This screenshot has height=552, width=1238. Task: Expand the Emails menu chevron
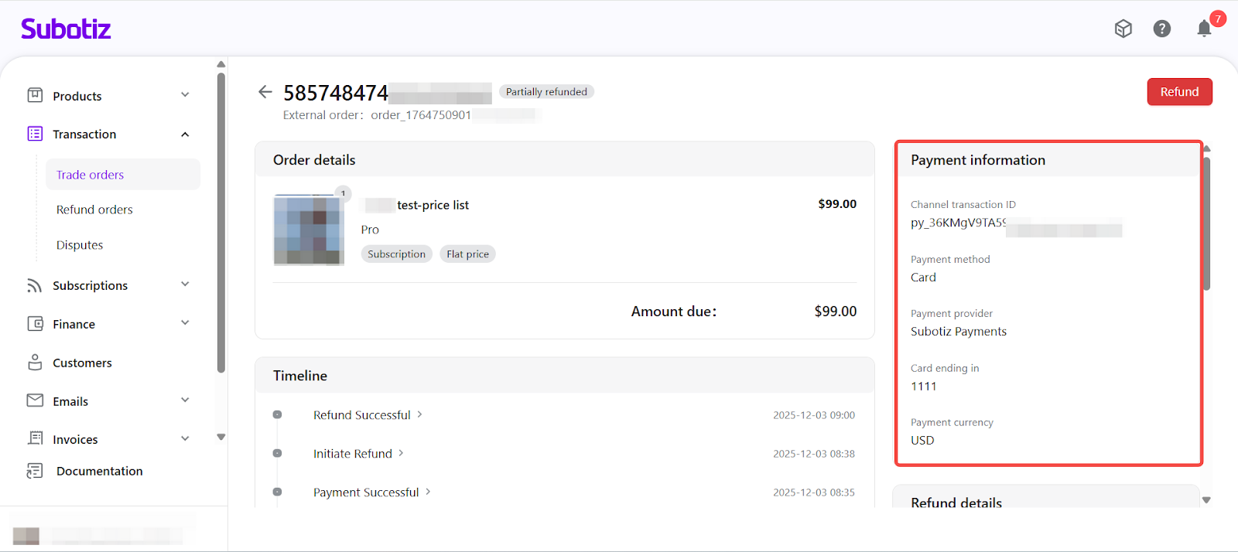tap(185, 400)
